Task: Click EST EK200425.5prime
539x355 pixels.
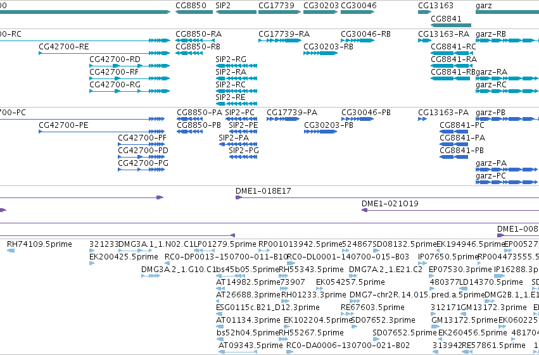Action: click(x=92, y=264)
